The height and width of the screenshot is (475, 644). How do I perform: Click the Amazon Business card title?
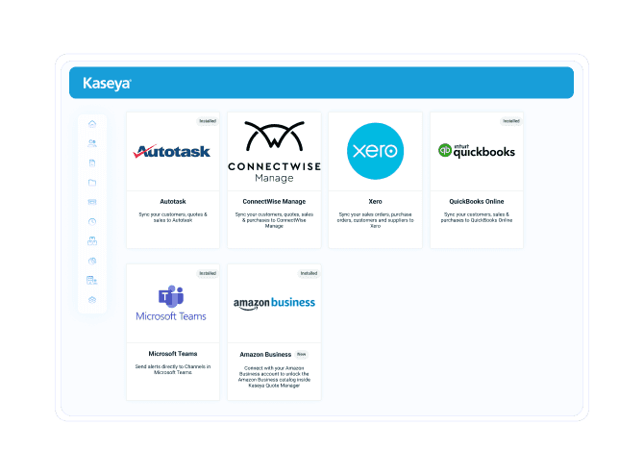tap(265, 354)
